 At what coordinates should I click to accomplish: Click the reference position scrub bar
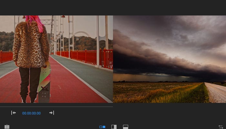(x=56, y=107)
